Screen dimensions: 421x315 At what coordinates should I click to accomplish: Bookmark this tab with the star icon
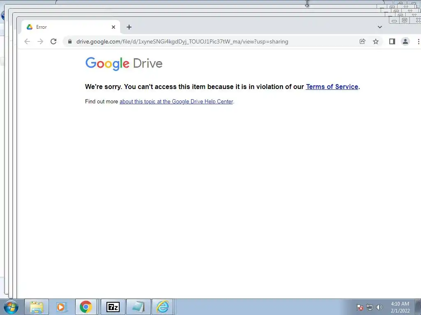click(x=376, y=41)
